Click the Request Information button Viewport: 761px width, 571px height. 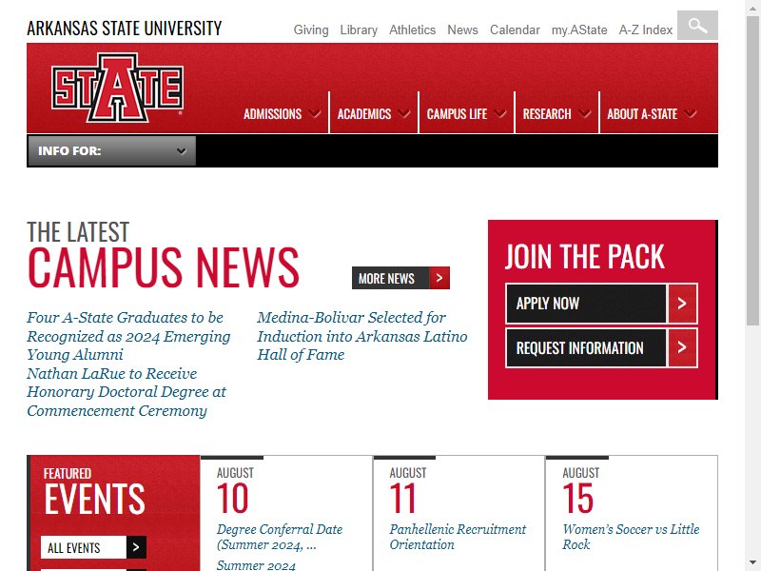click(601, 347)
